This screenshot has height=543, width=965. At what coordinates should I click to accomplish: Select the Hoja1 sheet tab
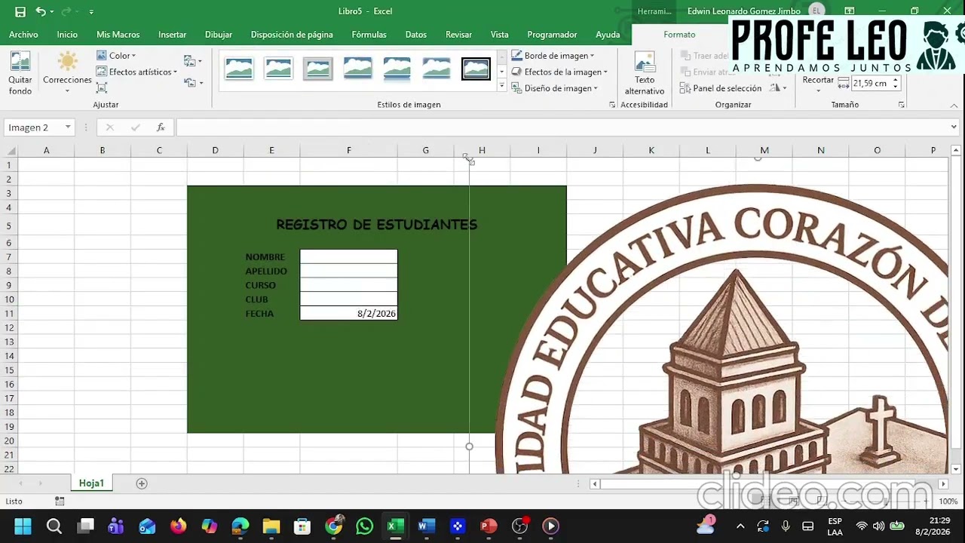[x=91, y=483]
